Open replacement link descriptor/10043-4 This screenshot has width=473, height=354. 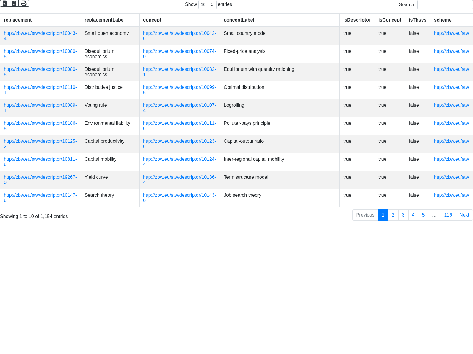(40, 33)
